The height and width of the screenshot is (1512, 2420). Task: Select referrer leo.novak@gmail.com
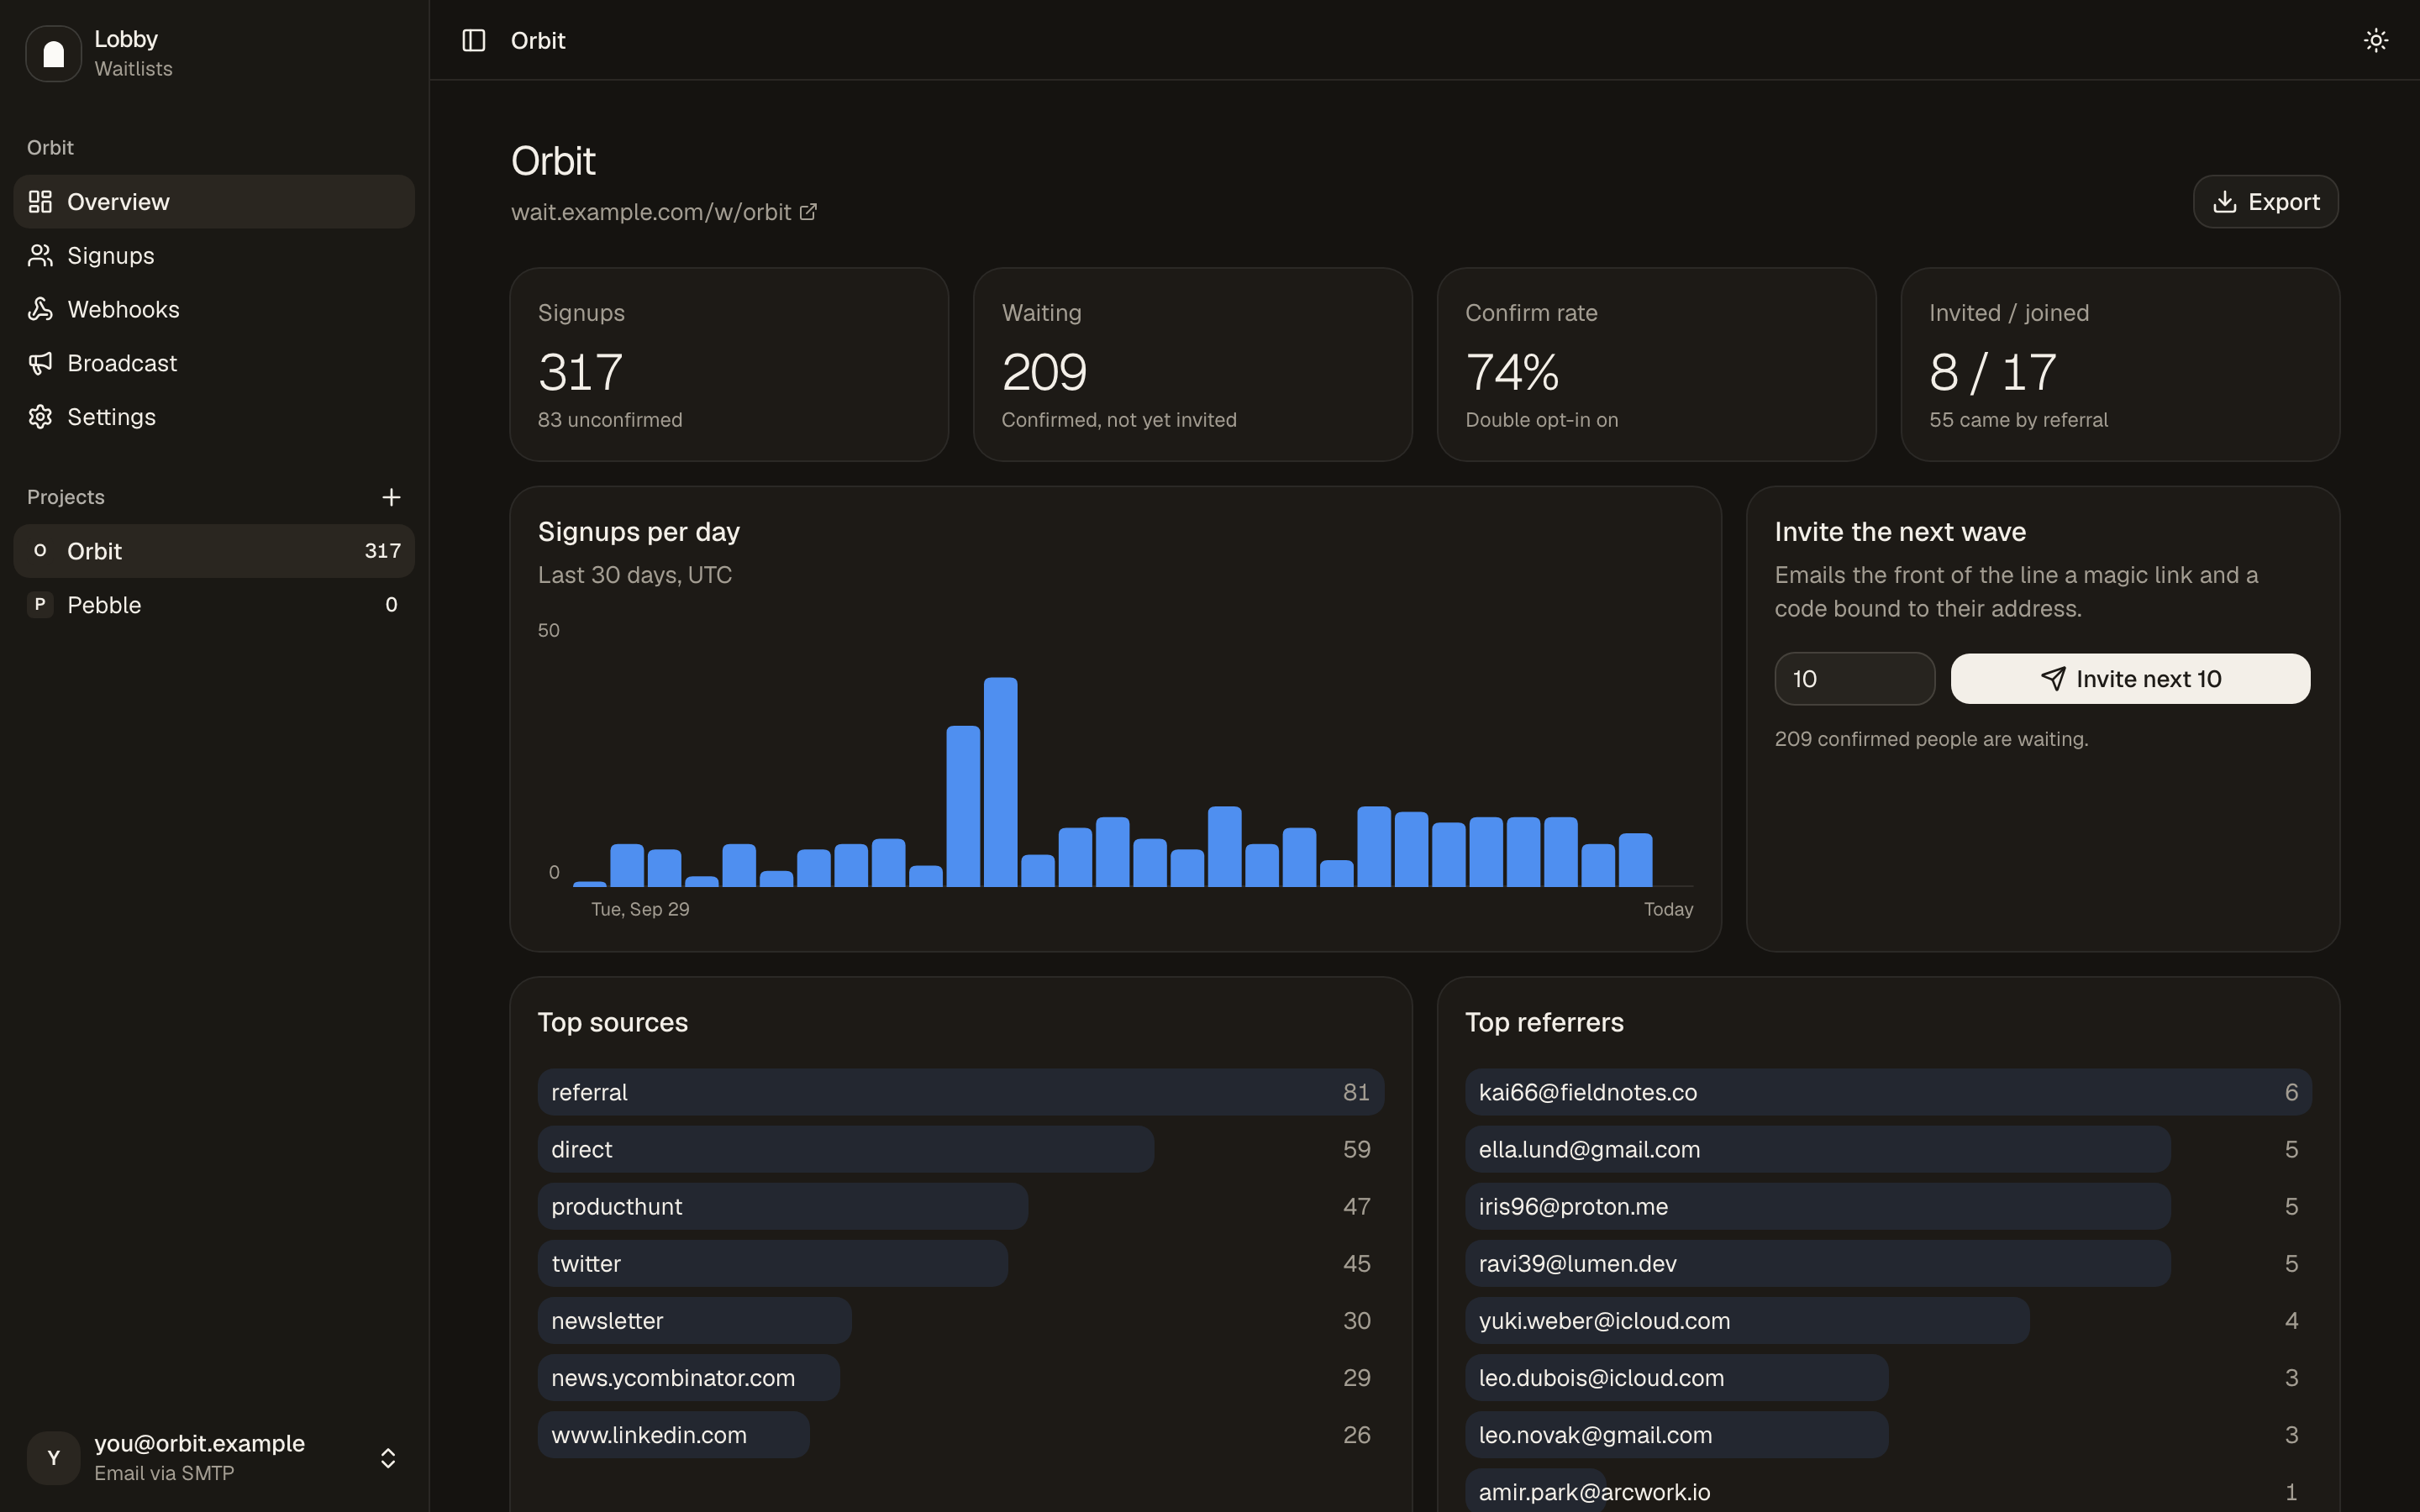1888,1434
